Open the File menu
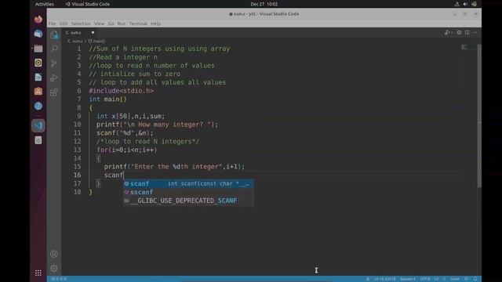The image size is (502, 282). point(53,23)
